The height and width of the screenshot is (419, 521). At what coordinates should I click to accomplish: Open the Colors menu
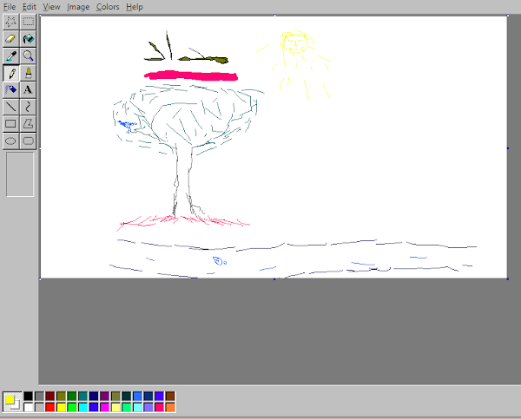108,7
